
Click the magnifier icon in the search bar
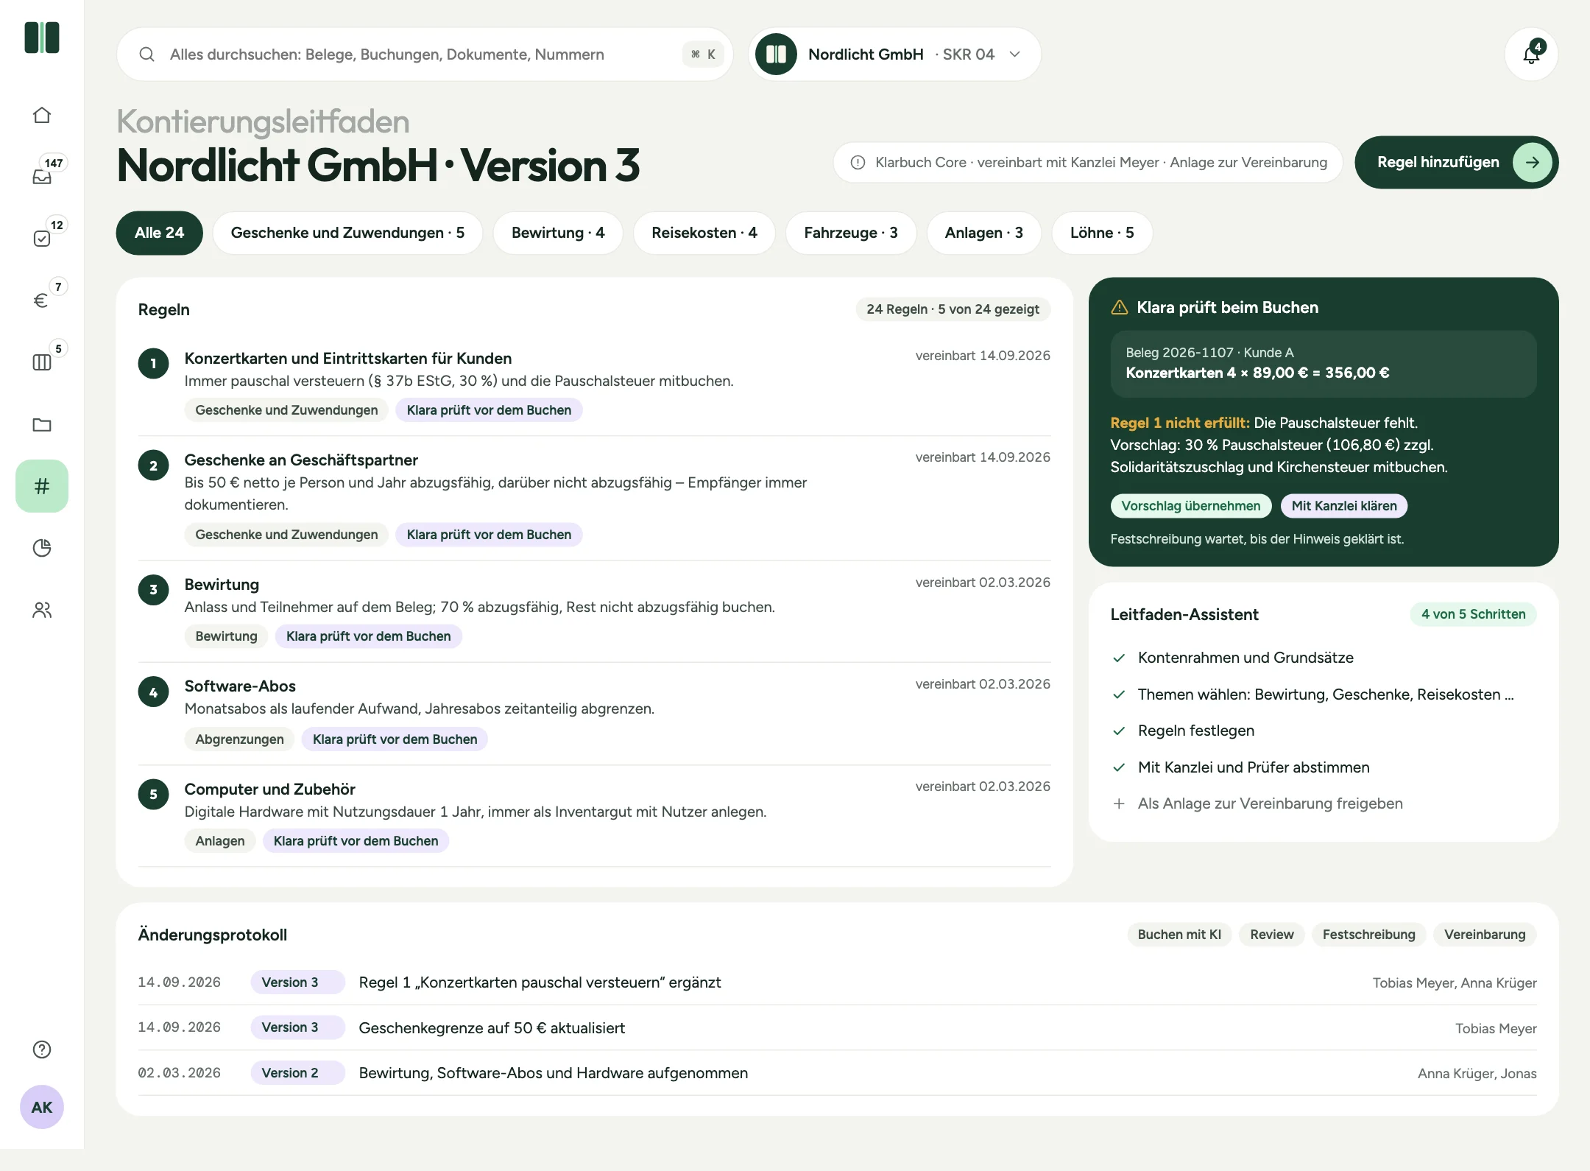coord(146,54)
